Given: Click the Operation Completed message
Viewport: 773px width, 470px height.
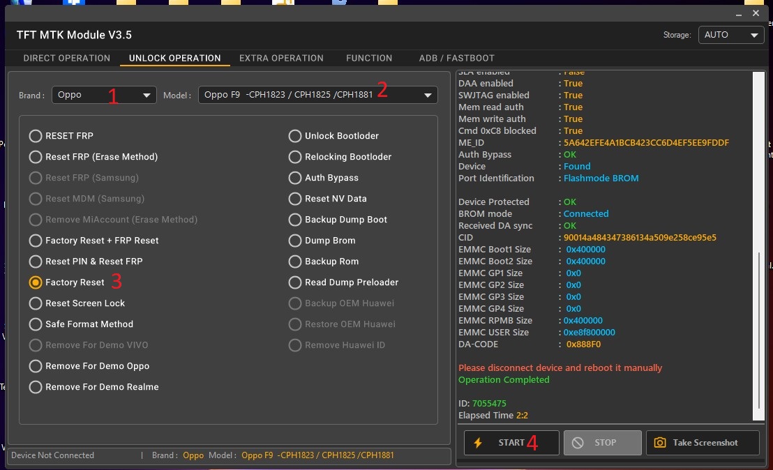Looking at the screenshot, I should coord(504,380).
